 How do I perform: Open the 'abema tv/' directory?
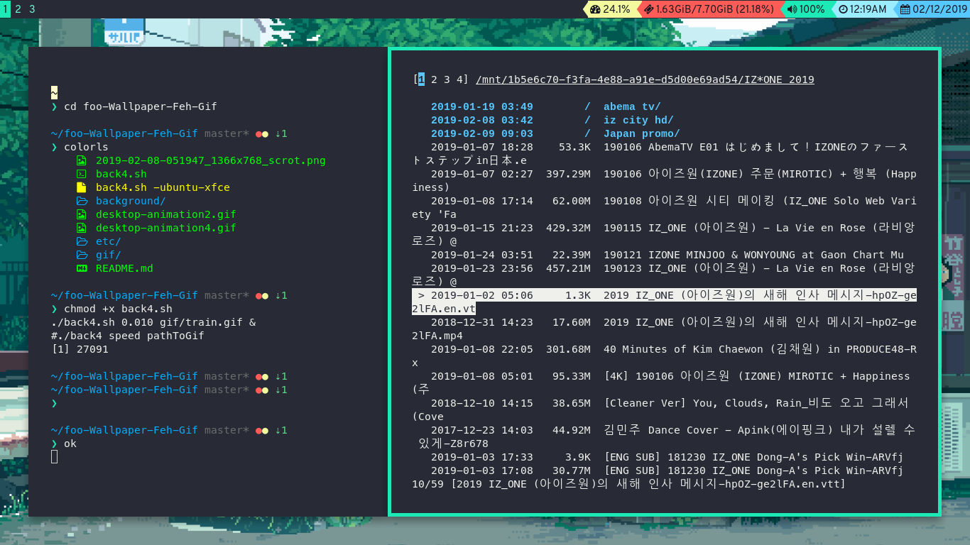pos(632,106)
